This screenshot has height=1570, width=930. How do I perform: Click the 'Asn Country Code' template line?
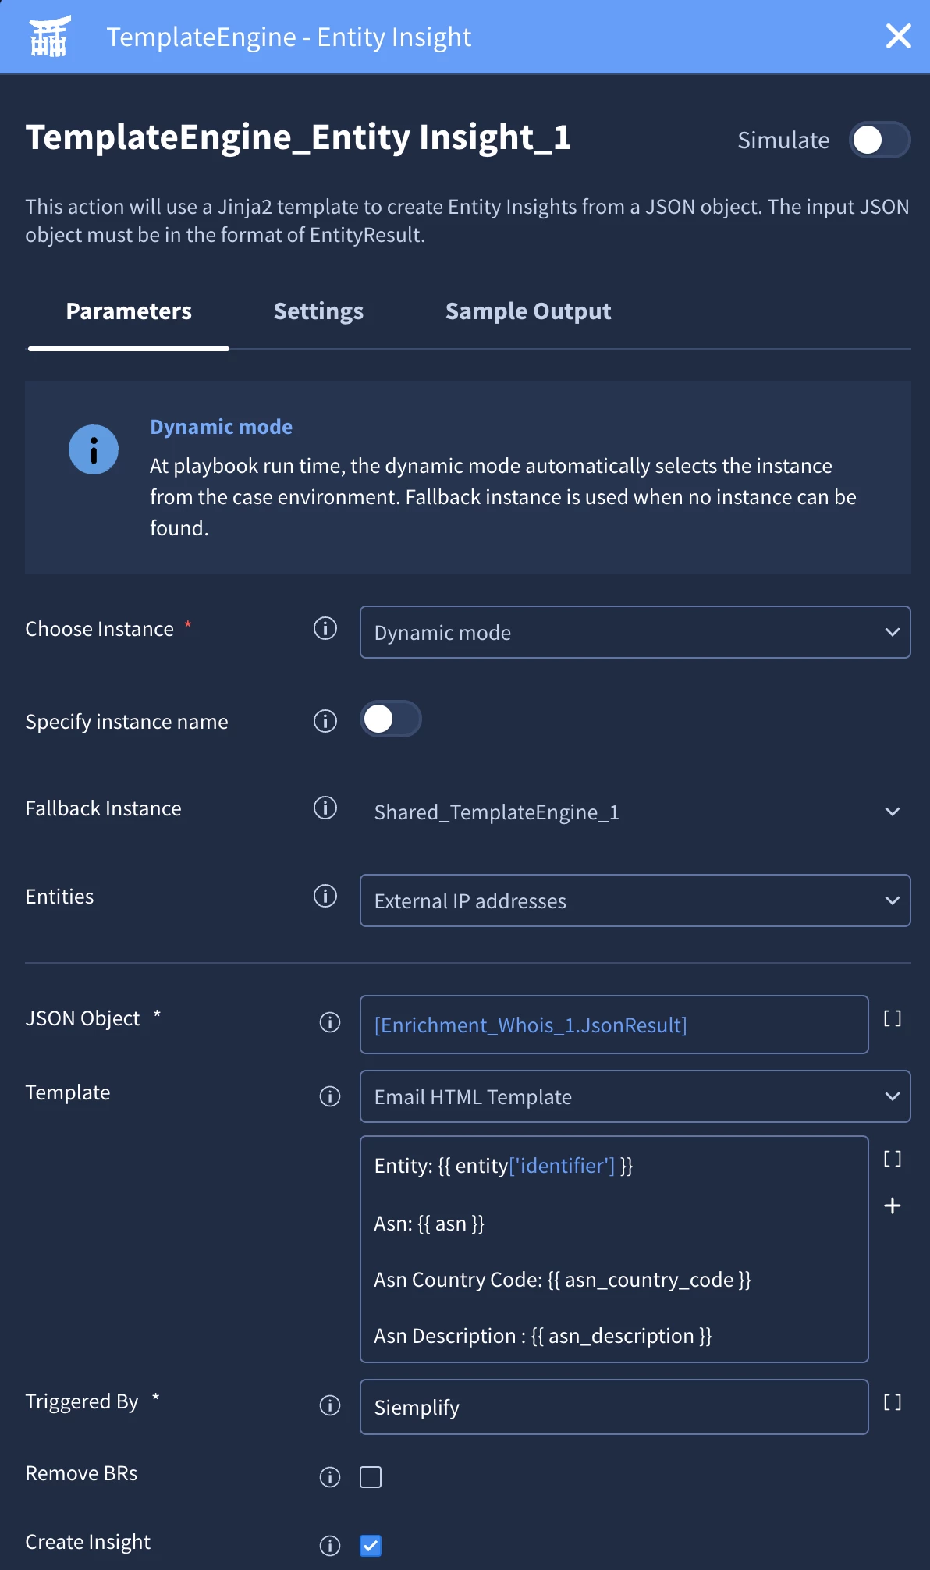[563, 1280]
